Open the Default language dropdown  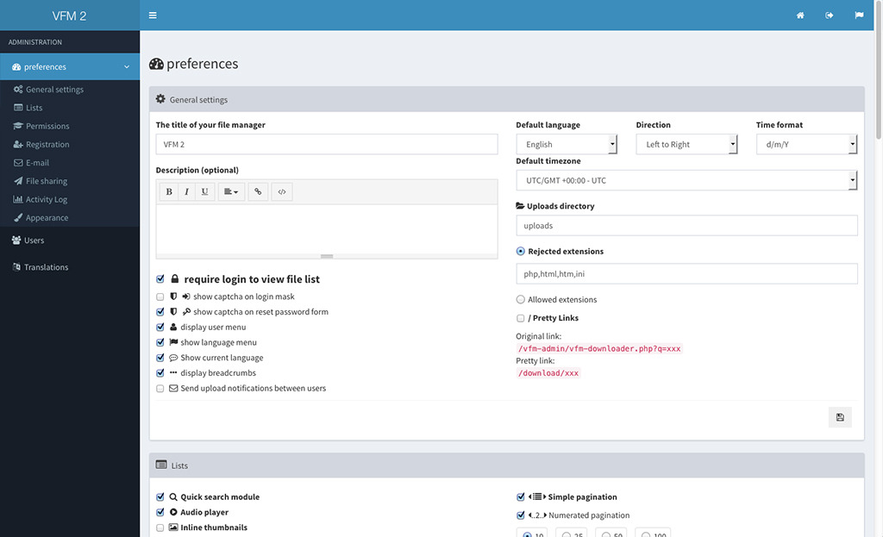566,145
